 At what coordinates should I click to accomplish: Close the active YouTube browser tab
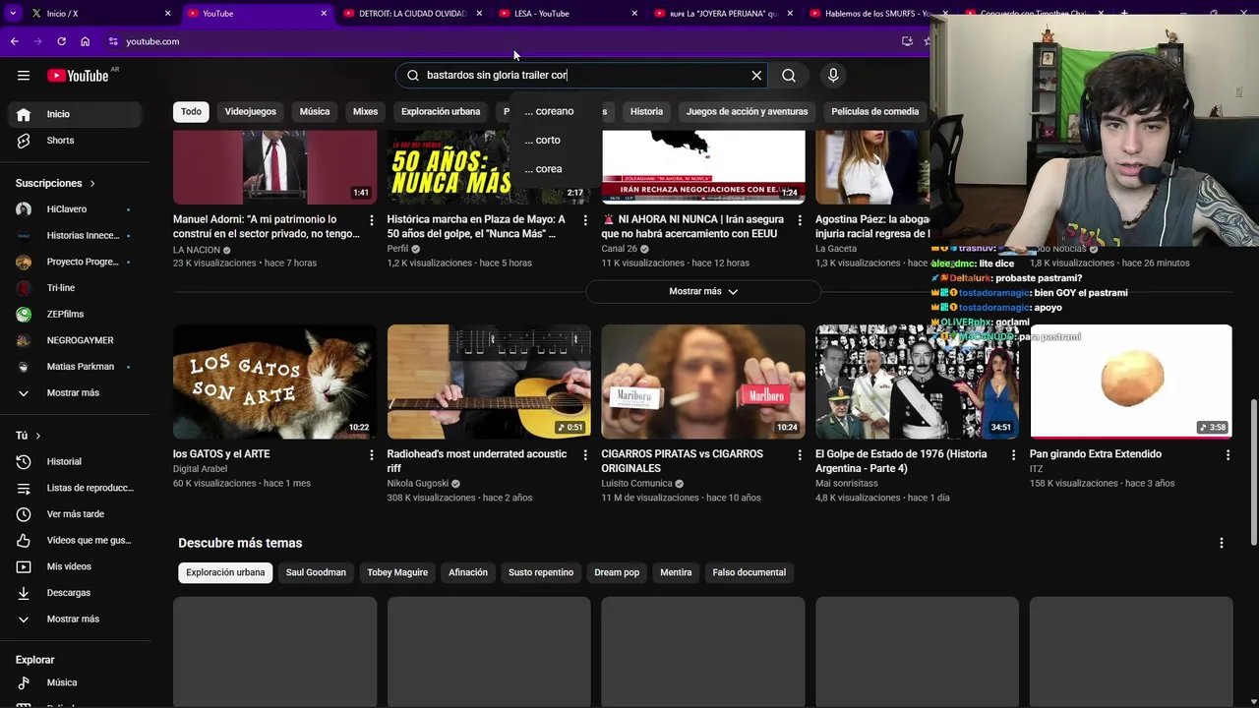(x=324, y=14)
